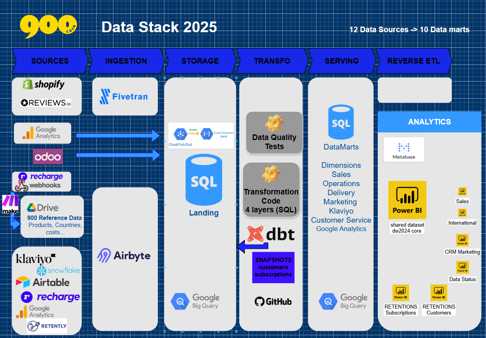Open the Metabase icon
Image resolution: width=486 pixels, height=338 pixels.
tap(404, 150)
